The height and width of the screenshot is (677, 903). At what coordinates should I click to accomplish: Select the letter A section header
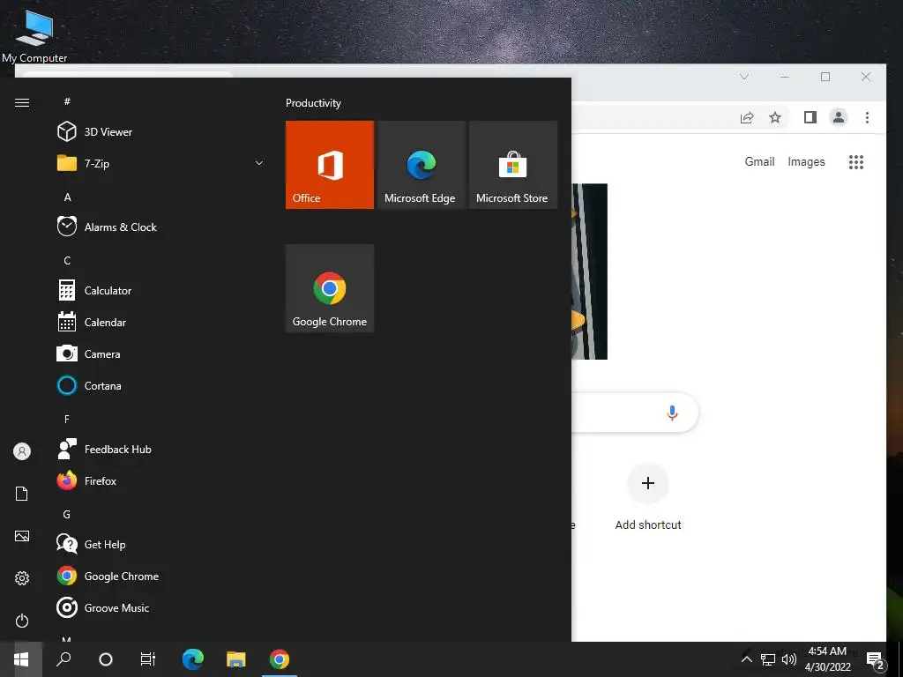coord(67,197)
